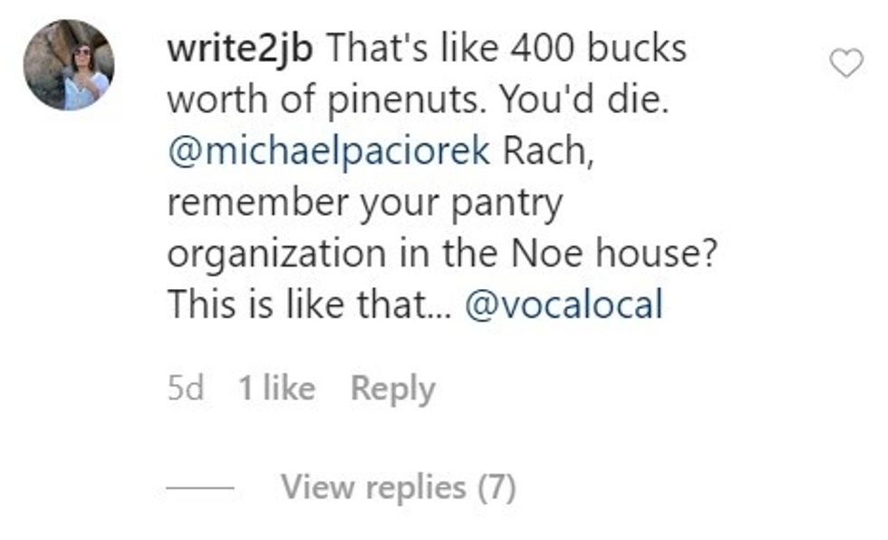
Task: Click the write2jb username
Action: (240, 49)
